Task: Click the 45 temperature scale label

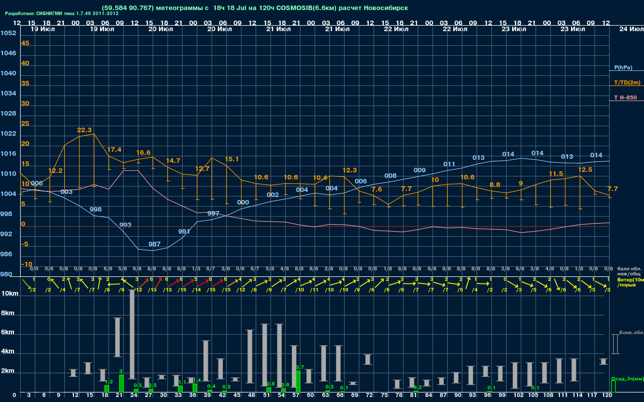Action: coord(25,43)
